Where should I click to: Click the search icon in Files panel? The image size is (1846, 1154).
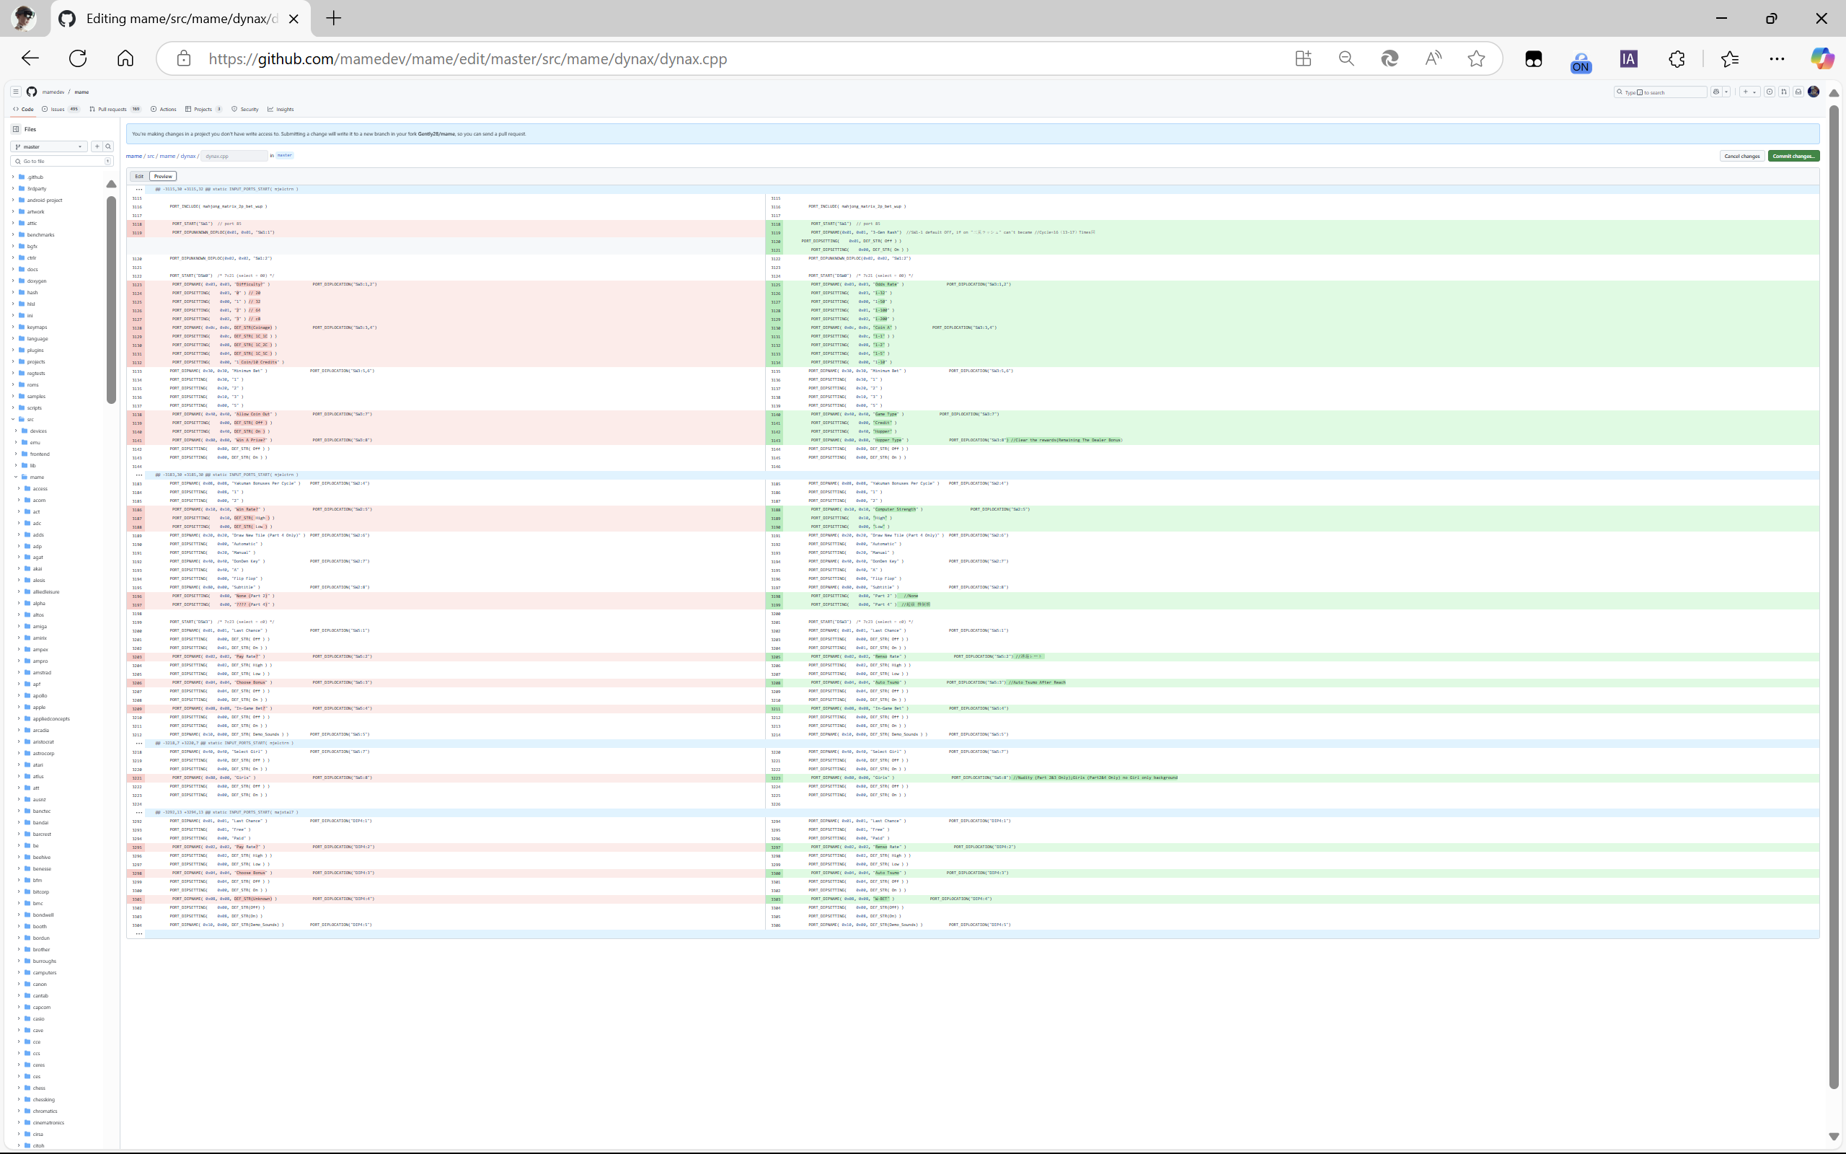click(x=108, y=146)
